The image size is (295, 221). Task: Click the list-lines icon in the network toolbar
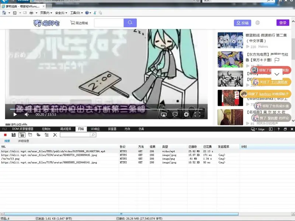coord(47,135)
